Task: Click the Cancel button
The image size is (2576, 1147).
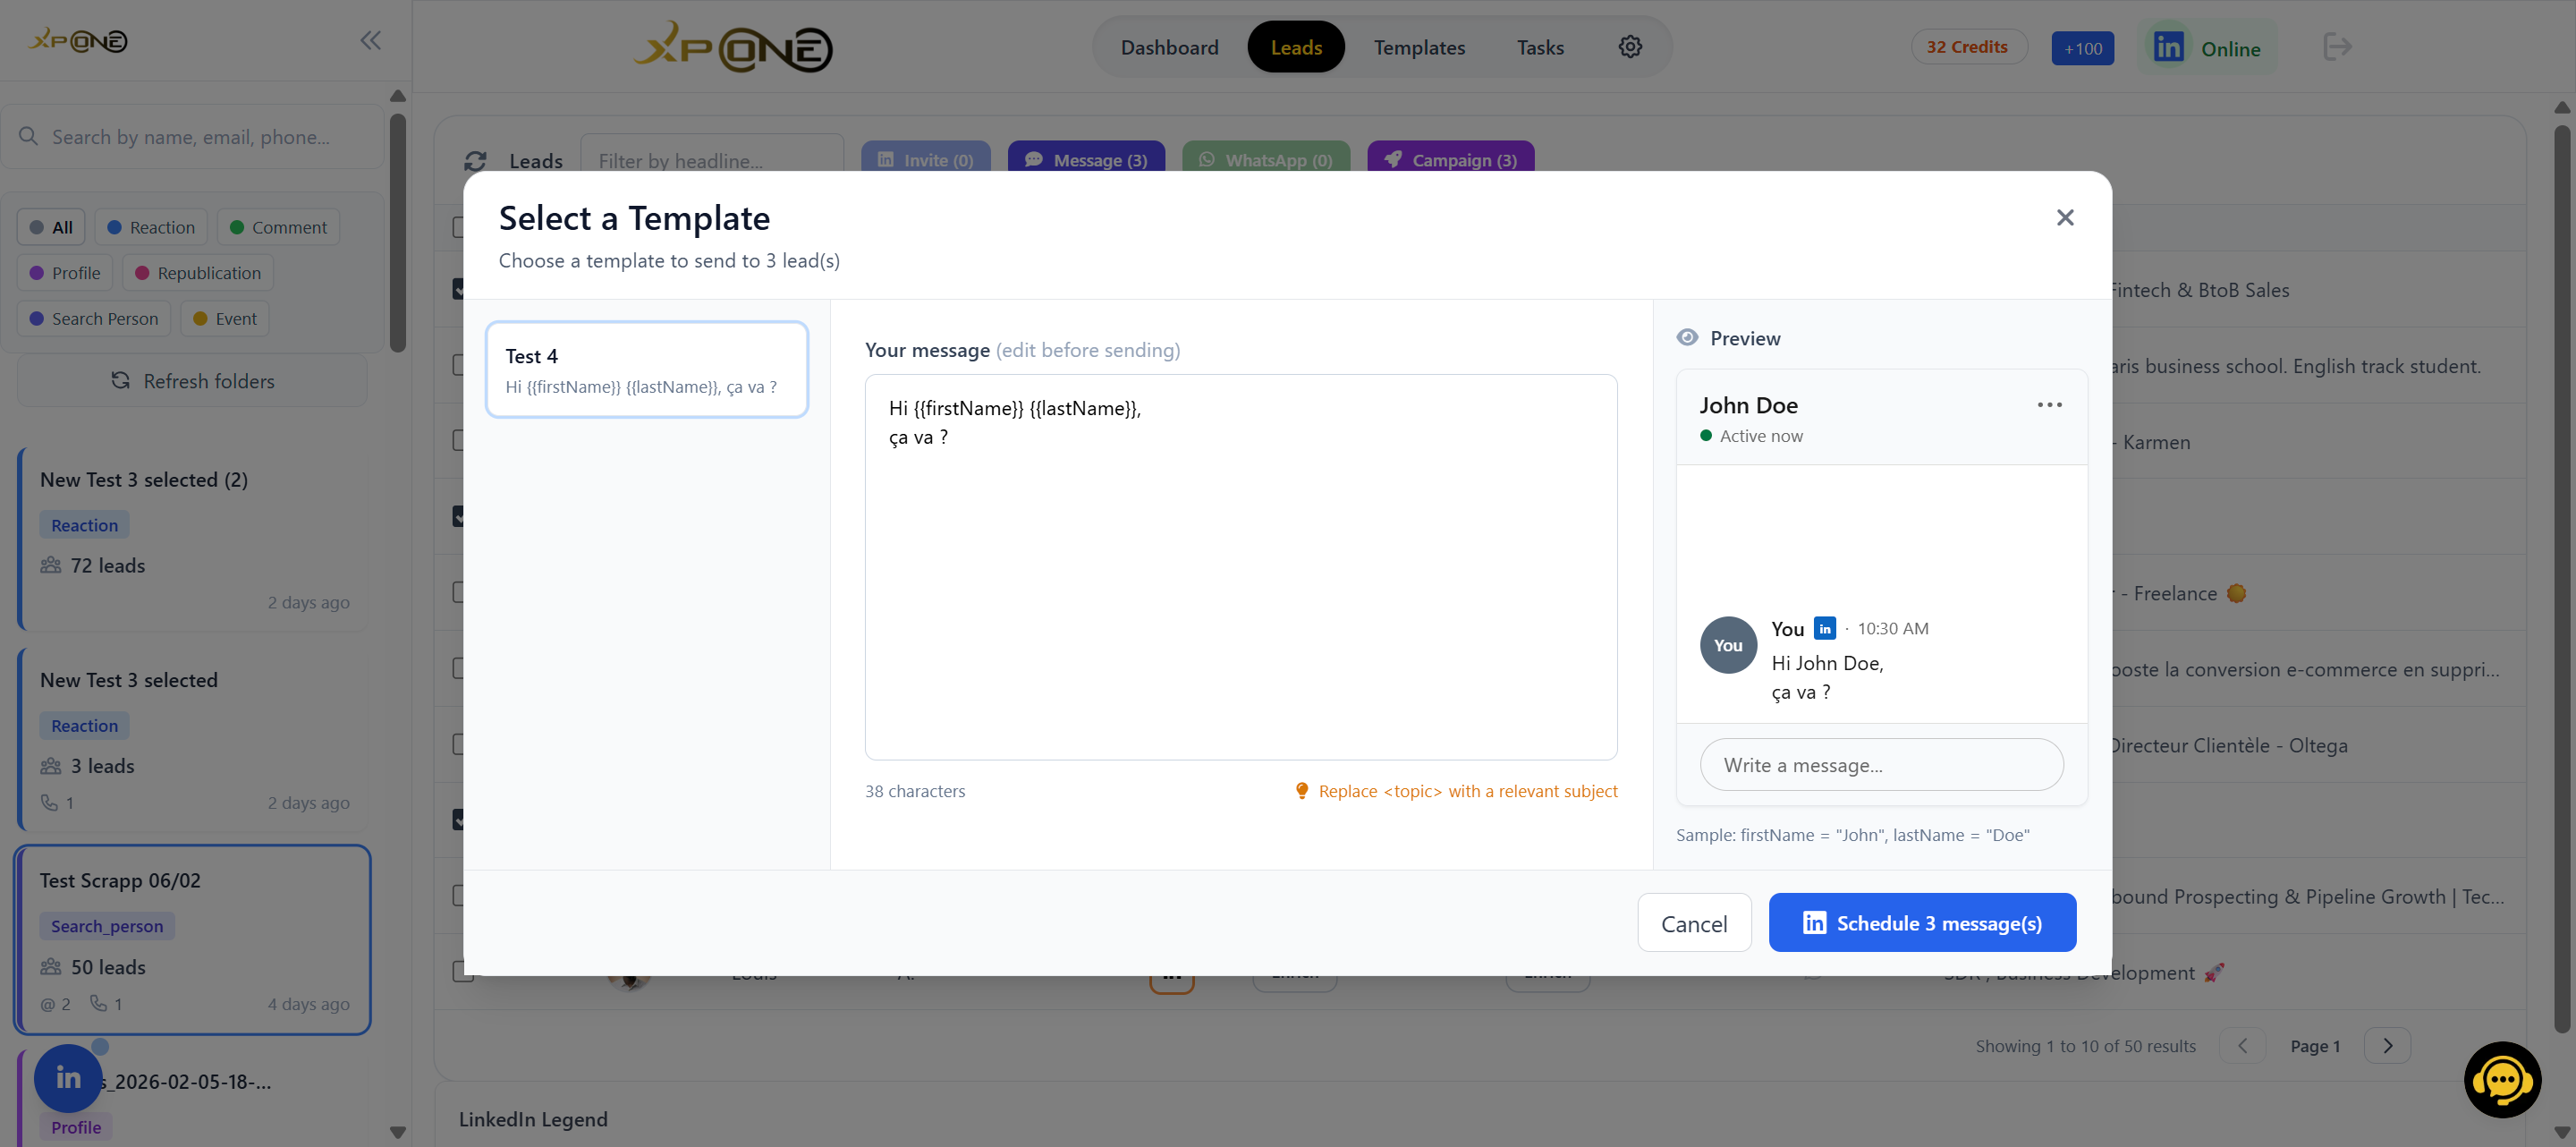Action: [1694, 923]
